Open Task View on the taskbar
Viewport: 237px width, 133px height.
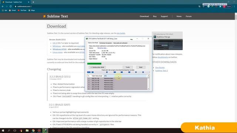pyautogui.click(x=15, y=130)
